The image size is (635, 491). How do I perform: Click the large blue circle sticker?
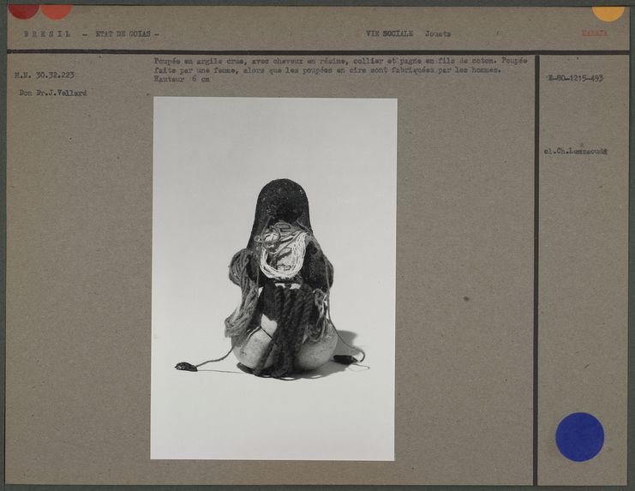[579, 436]
